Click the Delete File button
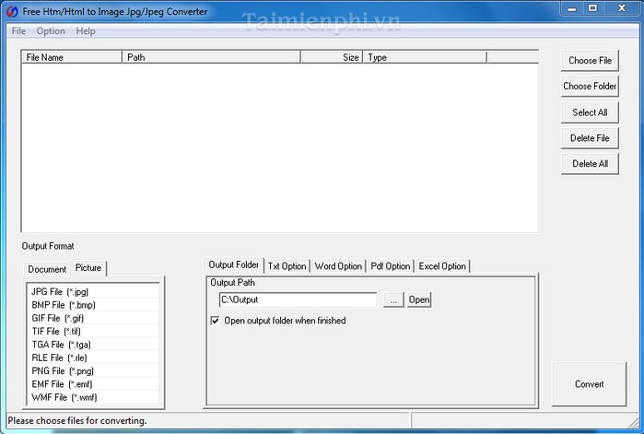Screen dimensions: 644x434 point(590,138)
